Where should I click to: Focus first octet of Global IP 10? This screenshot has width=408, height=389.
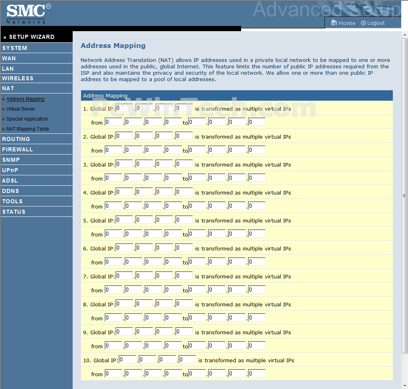click(127, 359)
